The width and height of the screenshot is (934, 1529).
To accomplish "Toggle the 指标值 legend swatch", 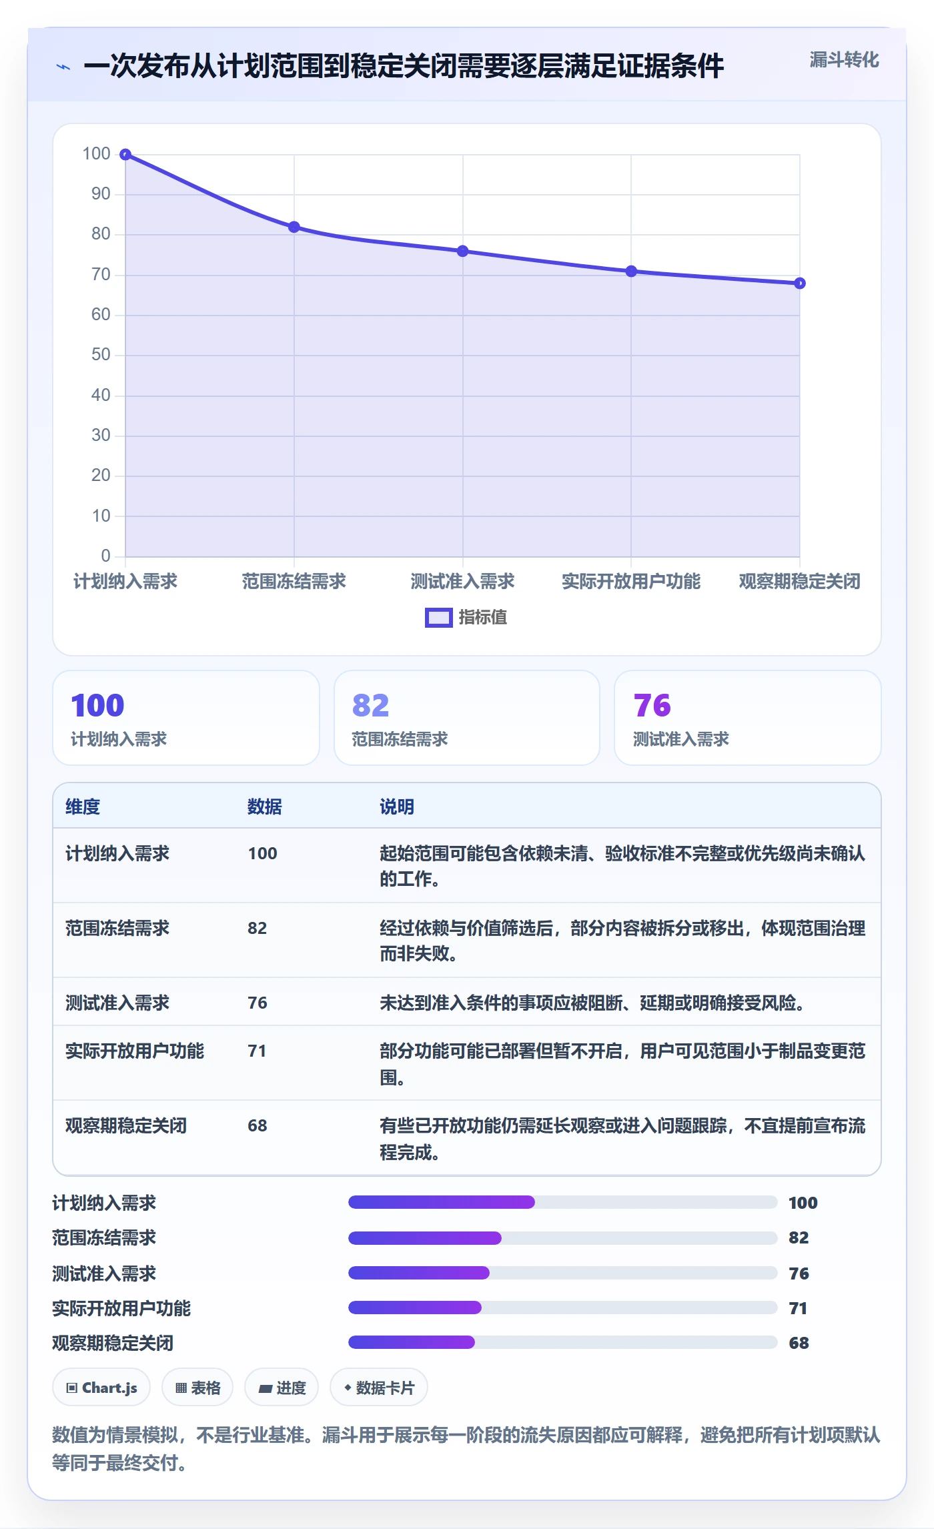I will pos(439,618).
